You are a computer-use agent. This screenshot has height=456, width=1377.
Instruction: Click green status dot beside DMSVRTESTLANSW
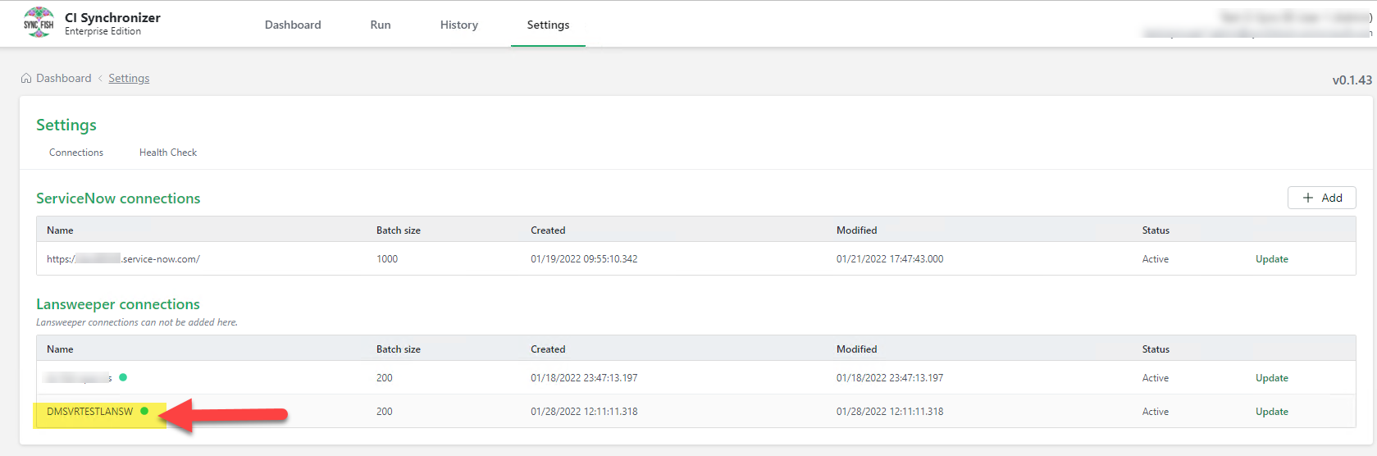tap(144, 411)
